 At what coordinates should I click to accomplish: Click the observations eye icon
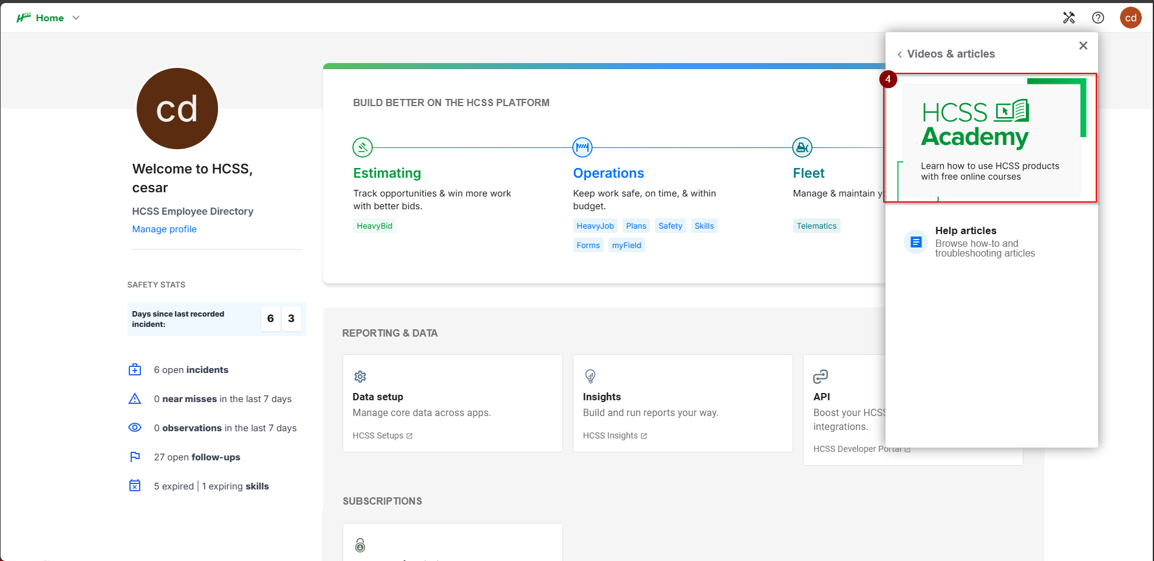point(135,428)
